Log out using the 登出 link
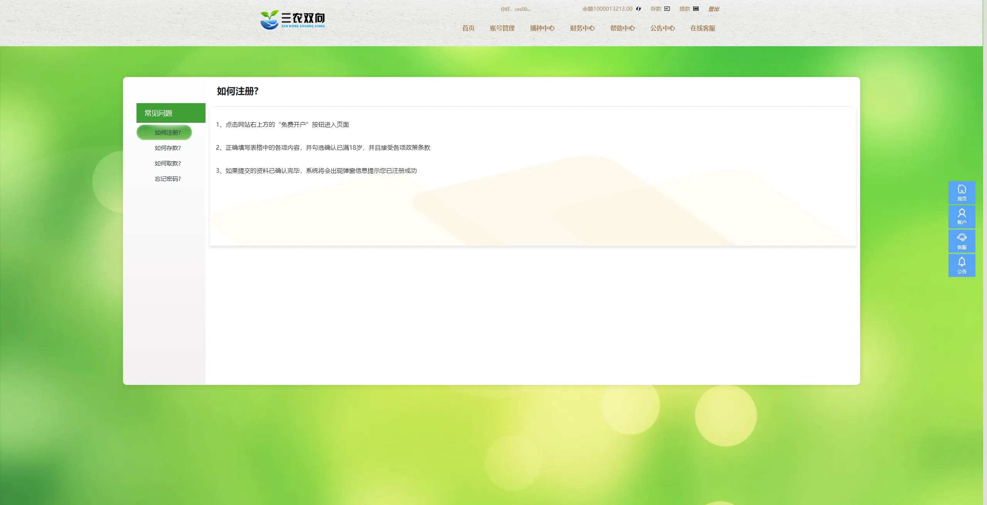Viewport: 987px width, 505px height. point(714,9)
